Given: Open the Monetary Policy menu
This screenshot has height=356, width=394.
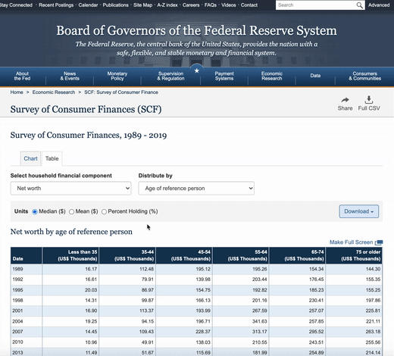Looking at the screenshot, I should (x=117, y=76).
